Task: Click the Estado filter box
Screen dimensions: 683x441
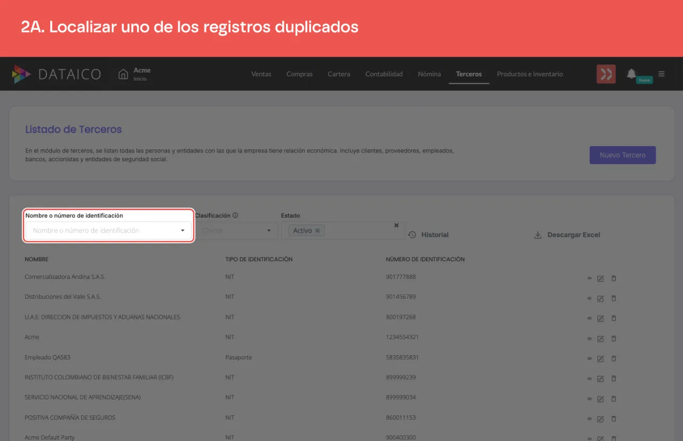Action: tap(343, 230)
